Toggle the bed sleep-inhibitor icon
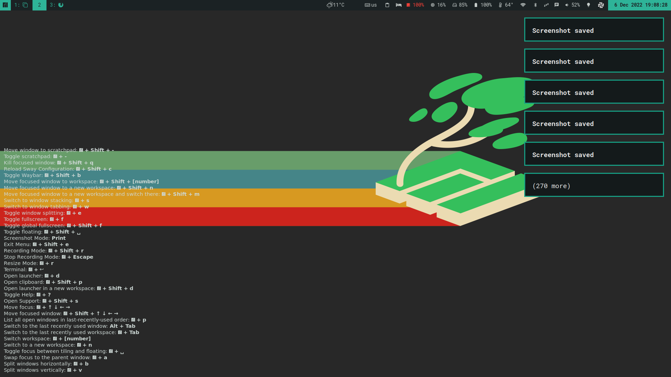The height and width of the screenshot is (377, 671). click(x=398, y=5)
